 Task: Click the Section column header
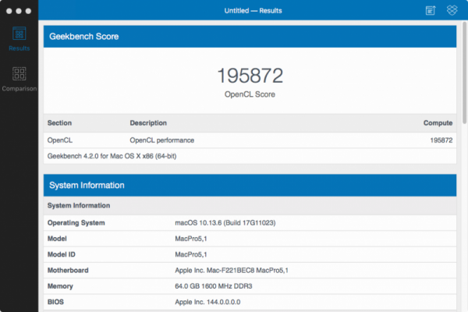tap(59, 123)
